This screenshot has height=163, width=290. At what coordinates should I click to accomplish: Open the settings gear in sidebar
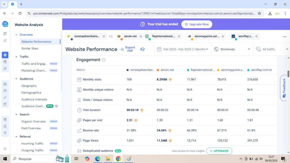pos(5,149)
